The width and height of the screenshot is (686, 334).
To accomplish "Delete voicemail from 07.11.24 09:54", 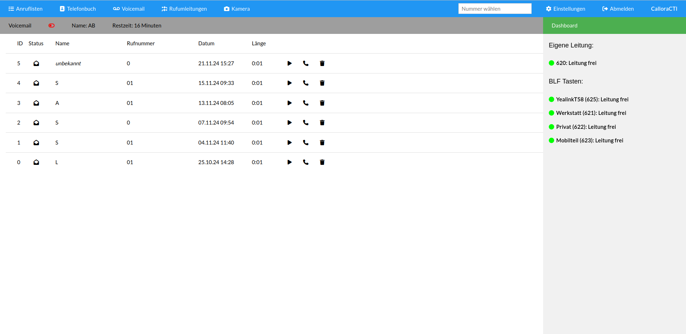I will coord(322,123).
